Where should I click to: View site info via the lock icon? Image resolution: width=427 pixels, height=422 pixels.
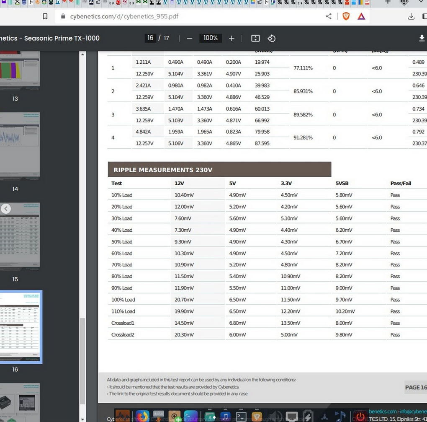63,16
